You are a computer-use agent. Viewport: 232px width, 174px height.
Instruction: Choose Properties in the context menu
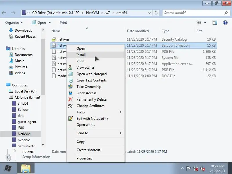pyautogui.click(x=95, y=158)
